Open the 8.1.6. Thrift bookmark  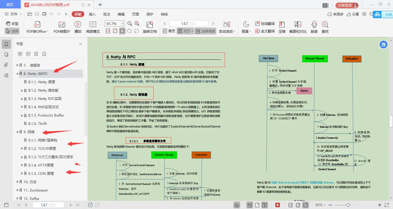[x=37, y=124]
